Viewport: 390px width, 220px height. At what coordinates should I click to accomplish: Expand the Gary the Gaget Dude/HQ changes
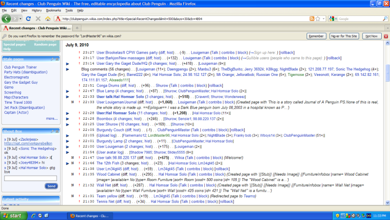[x=67, y=64]
